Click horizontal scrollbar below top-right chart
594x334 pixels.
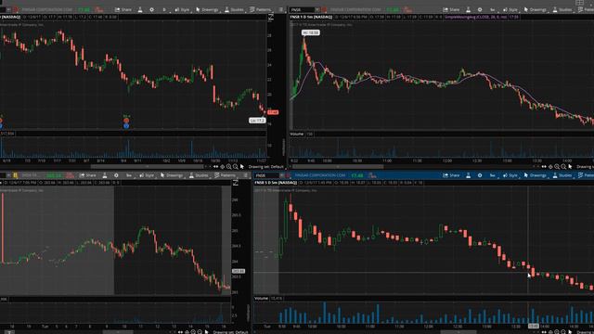(x=338, y=167)
